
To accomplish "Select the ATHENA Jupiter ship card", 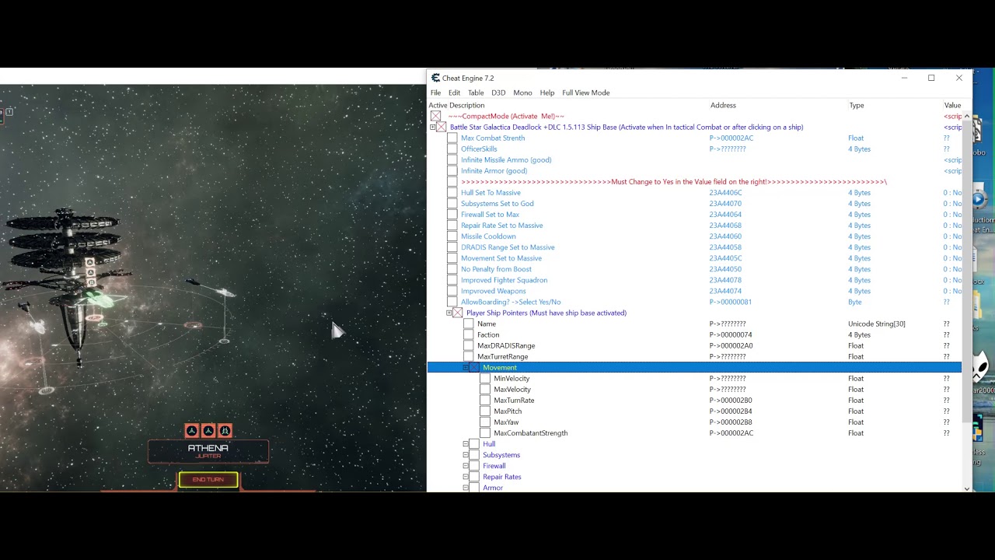I will coord(208,451).
